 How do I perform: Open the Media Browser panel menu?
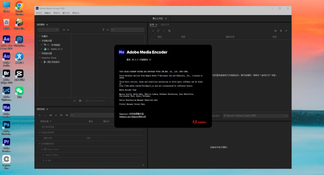[x=47, y=25]
